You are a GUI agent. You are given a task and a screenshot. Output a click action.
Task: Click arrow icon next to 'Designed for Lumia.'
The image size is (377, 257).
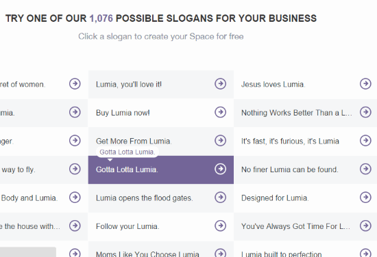click(365, 198)
